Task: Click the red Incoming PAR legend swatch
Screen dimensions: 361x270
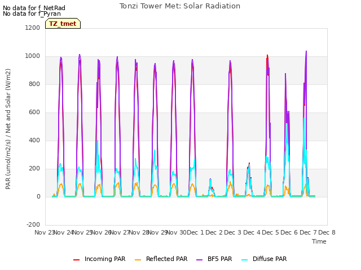Action: point(77,260)
